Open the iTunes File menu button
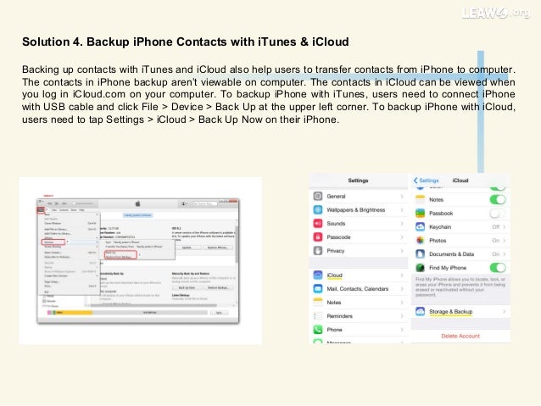 (41, 209)
